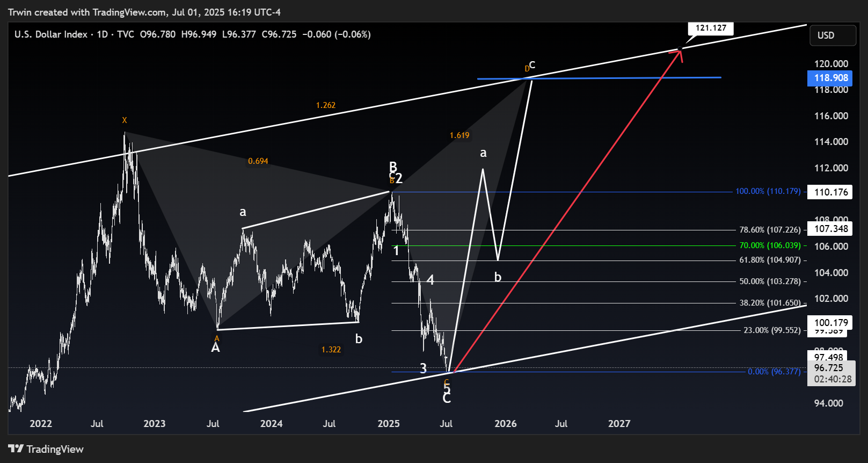Click the 107.348 price axis label
Viewport: 868px width, 463px height.
[x=829, y=229]
